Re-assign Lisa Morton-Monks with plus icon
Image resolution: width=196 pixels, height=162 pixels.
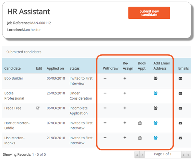pyautogui.click(x=125, y=138)
